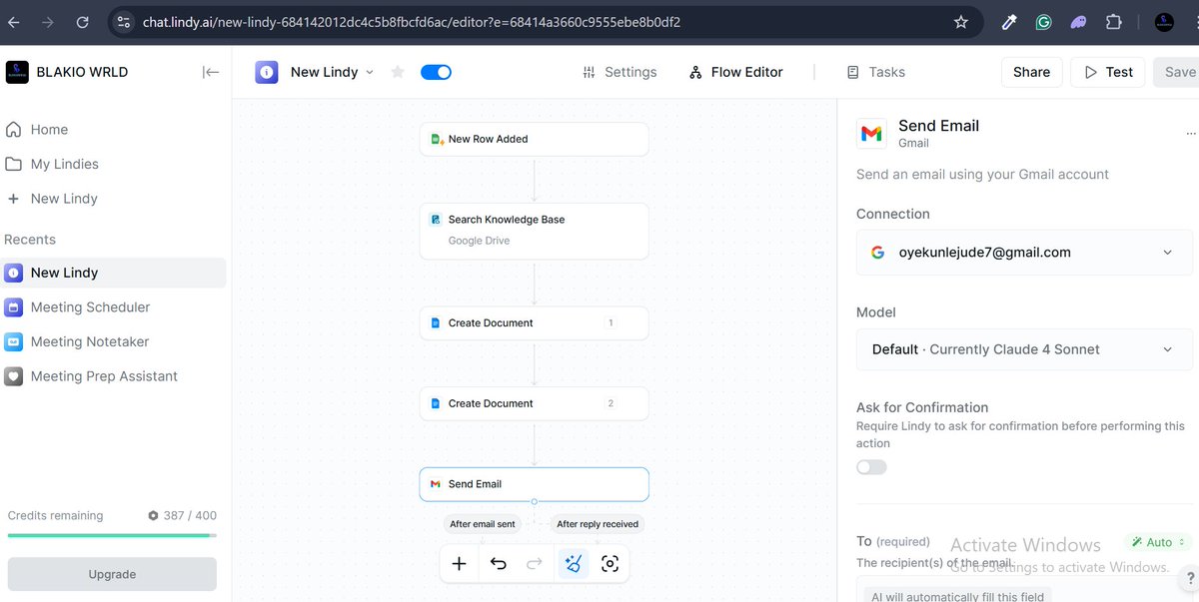Image resolution: width=1199 pixels, height=602 pixels.
Task: Collapse the sidebar with the arrow icon
Action: click(210, 72)
